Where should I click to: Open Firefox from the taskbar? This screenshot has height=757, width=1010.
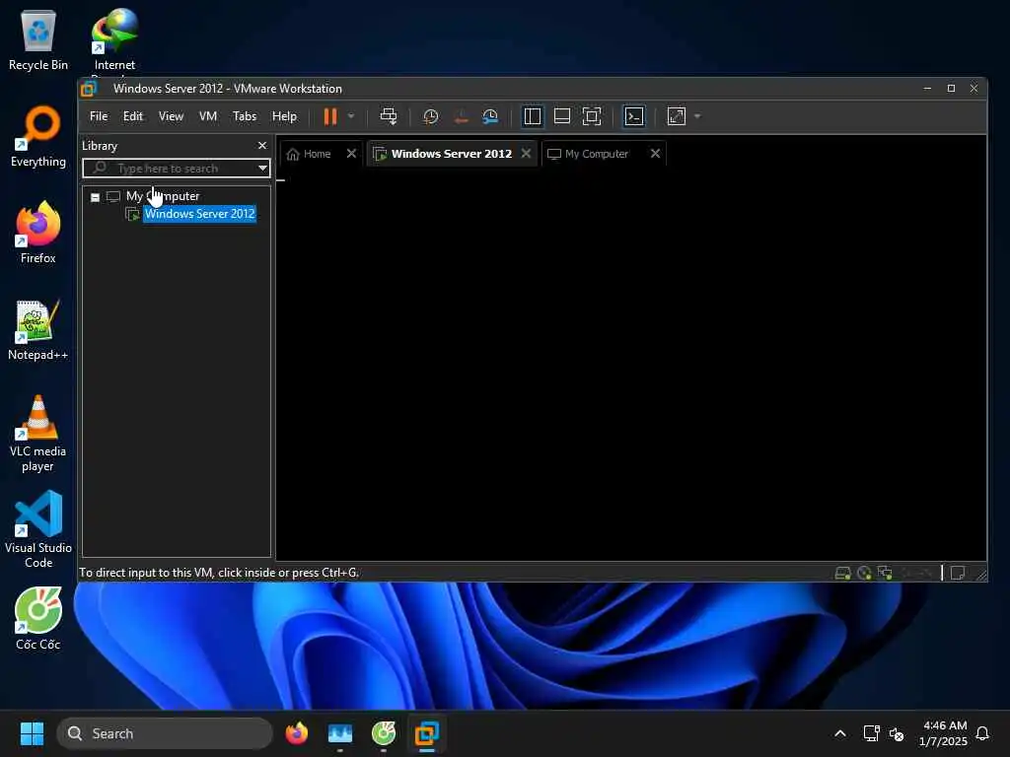tap(296, 733)
